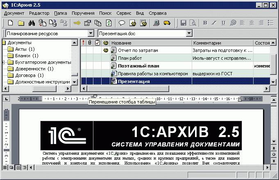Image resolution: width=279 pixels, height=180 pixels.
Task: Click the globe hyperlink icon
Action: pyautogui.click(x=233, y=23)
